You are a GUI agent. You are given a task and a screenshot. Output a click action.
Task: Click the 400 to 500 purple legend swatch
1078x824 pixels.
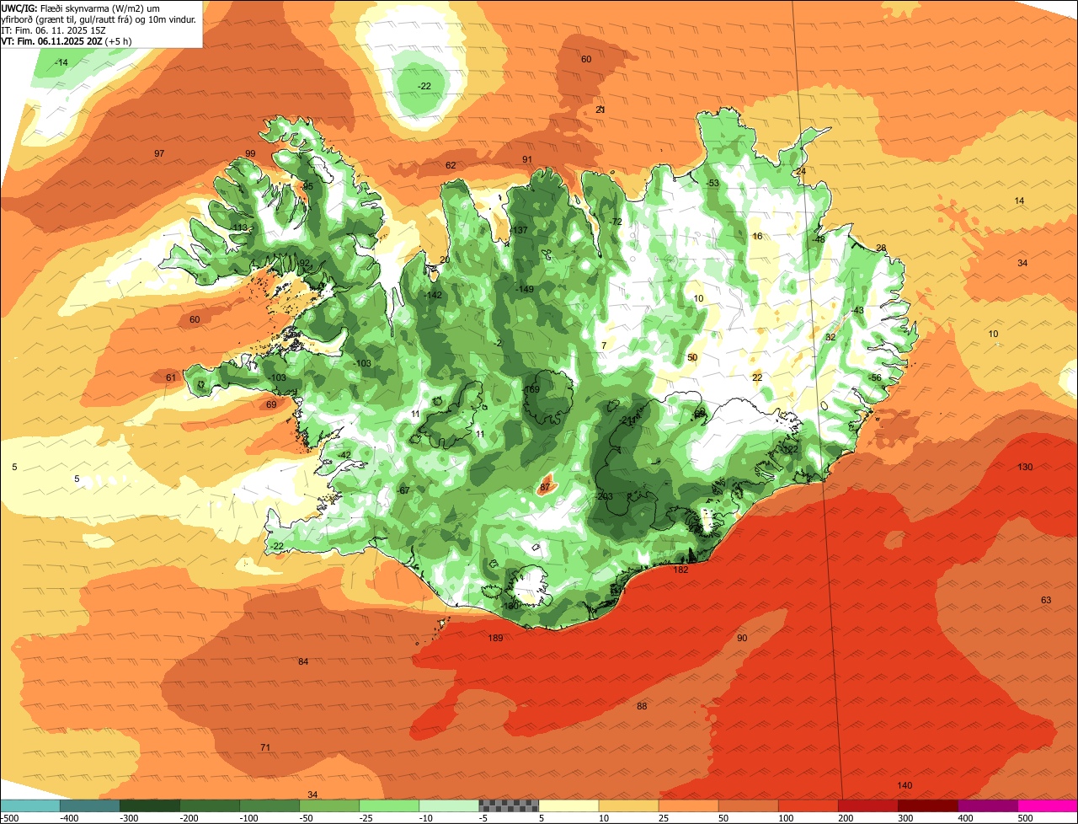tap(987, 805)
